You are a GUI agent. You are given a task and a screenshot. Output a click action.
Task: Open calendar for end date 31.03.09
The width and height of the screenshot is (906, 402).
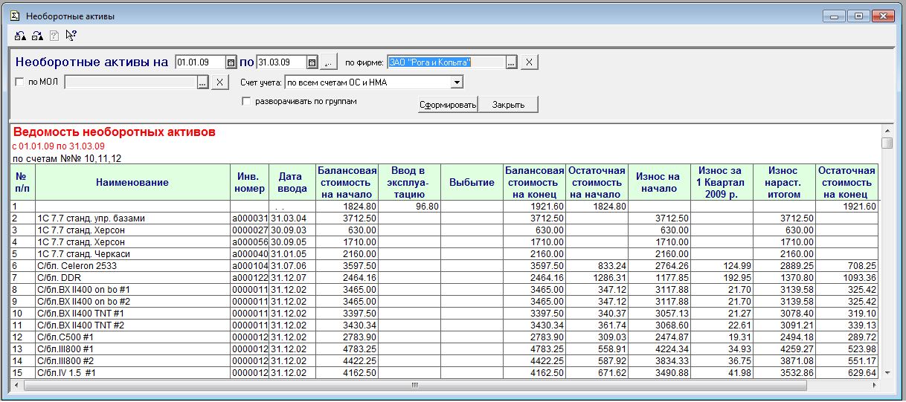click(x=312, y=62)
